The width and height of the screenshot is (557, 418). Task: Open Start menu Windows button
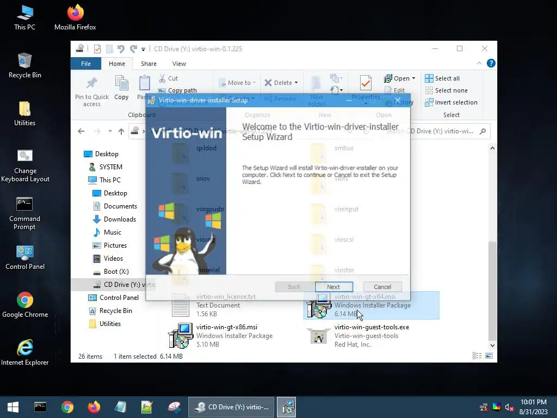click(x=13, y=407)
